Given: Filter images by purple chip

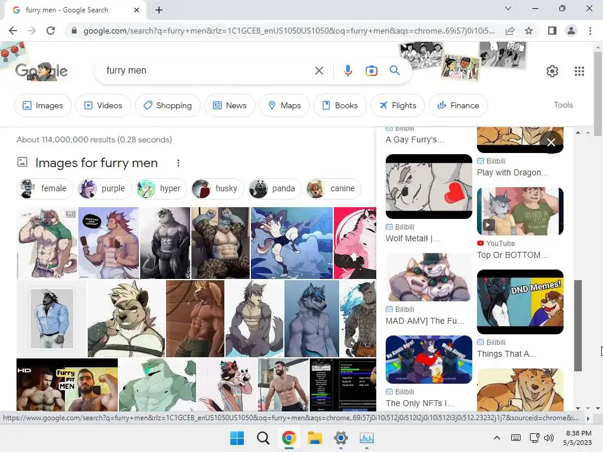Looking at the screenshot, I should click(x=104, y=189).
